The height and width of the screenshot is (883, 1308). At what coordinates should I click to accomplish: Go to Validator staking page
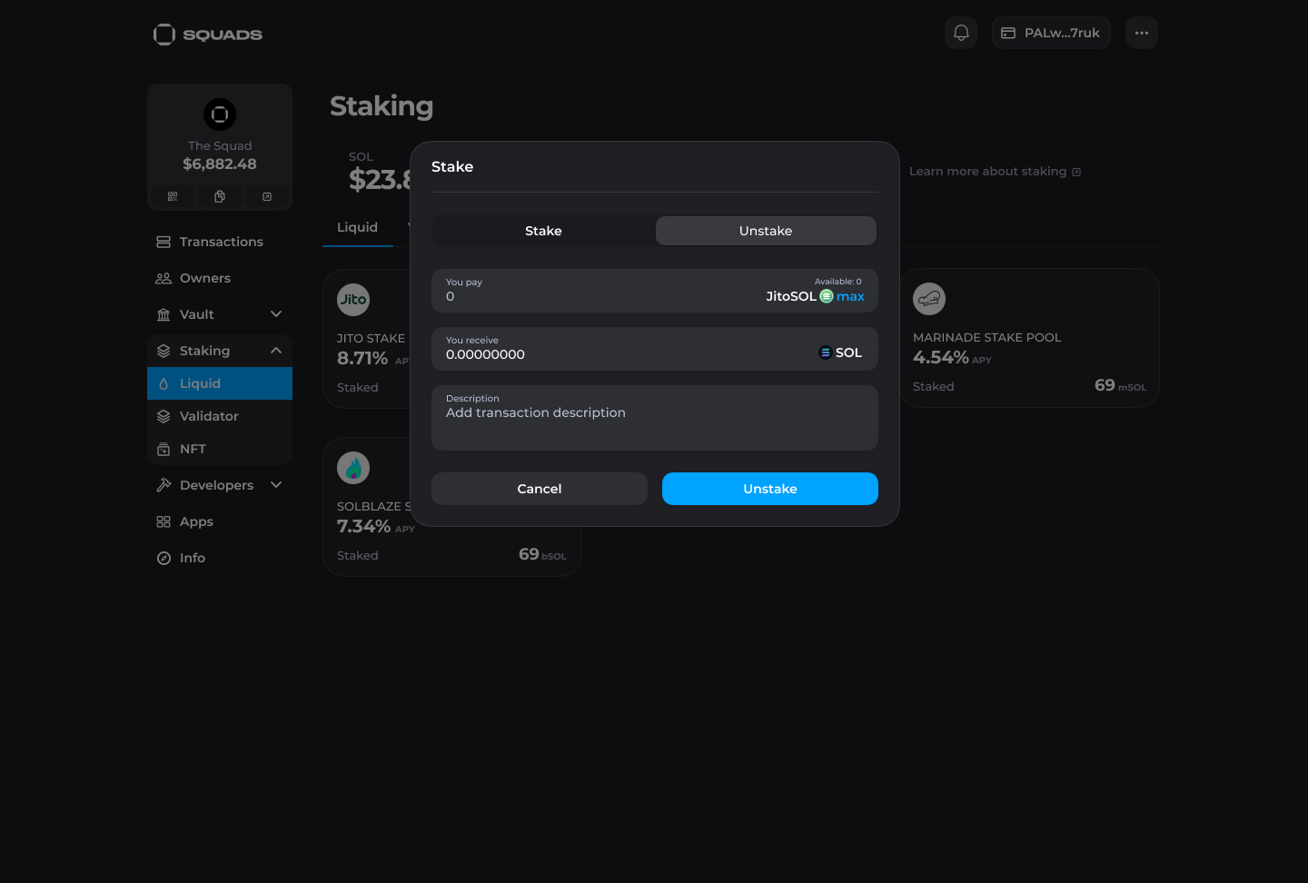[x=209, y=416]
